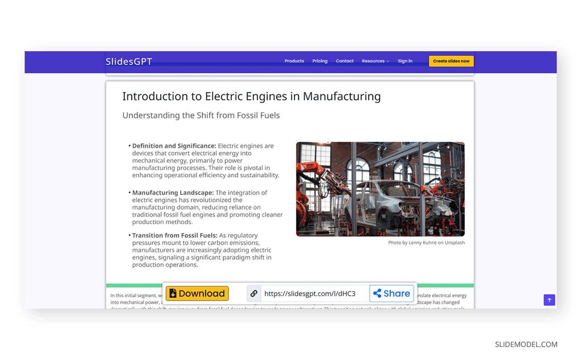Open the Products menu item
Screen dimensions: 581x359
click(x=294, y=61)
